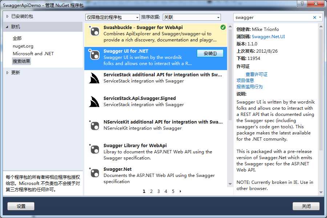
Task: Click the details pane scroll-down arrow
Action: point(321,192)
